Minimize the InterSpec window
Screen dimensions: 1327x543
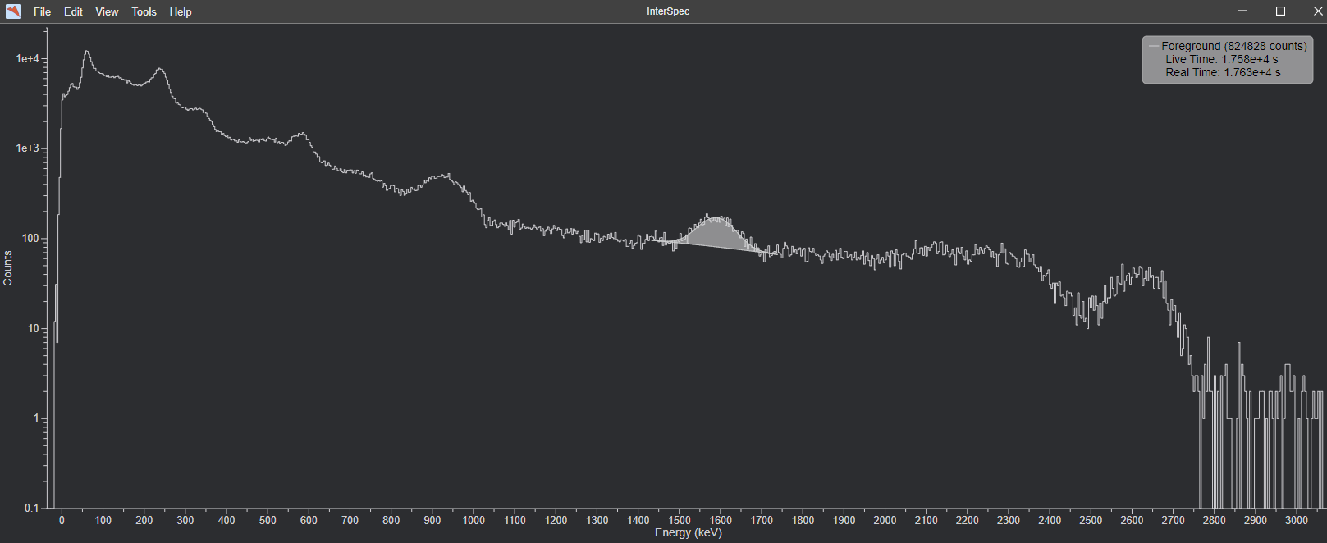(x=1242, y=11)
